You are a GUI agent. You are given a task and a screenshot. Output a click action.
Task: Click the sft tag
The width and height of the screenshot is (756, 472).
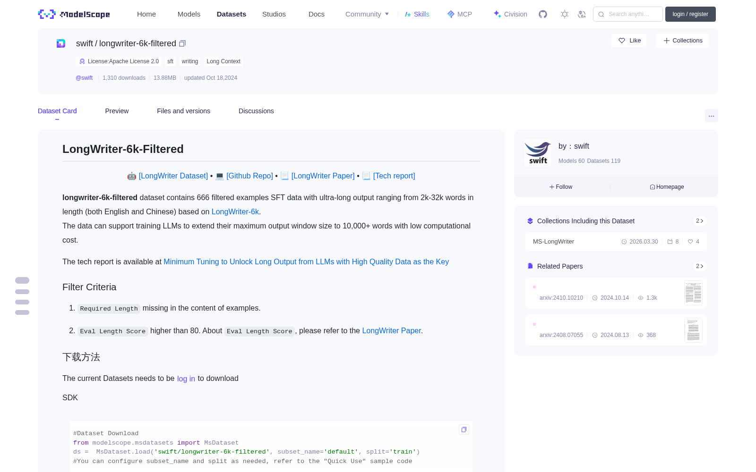pos(170,61)
